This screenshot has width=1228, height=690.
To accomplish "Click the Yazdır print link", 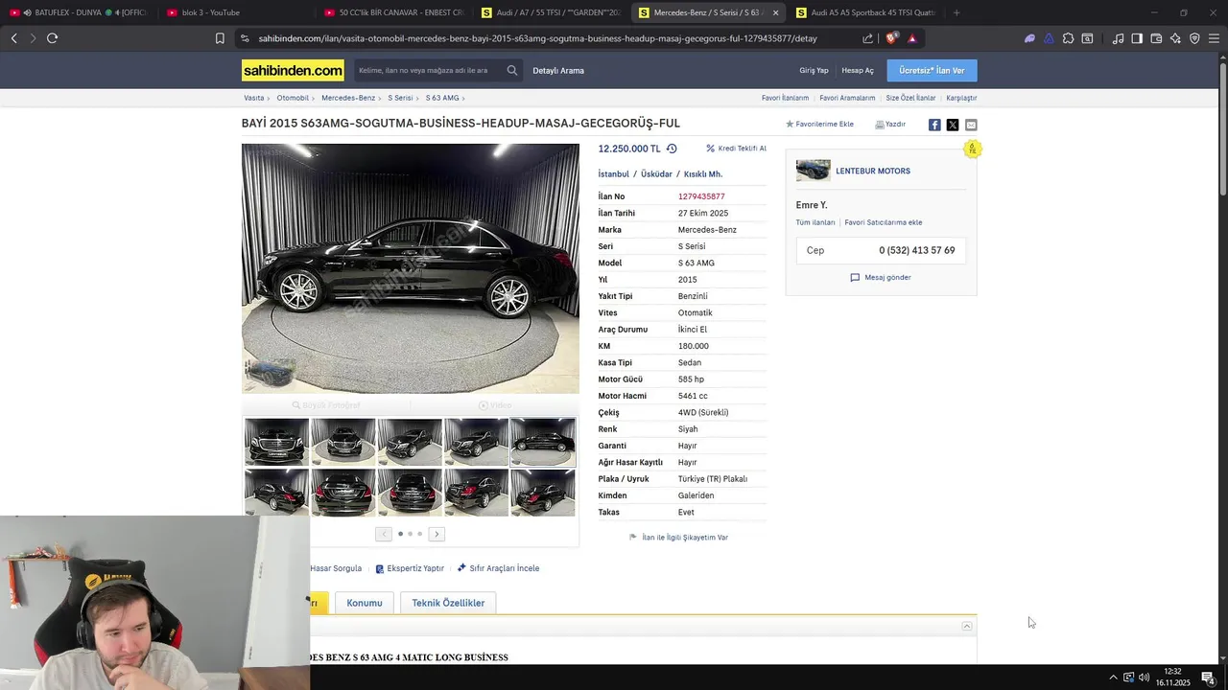I will point(890,125).
